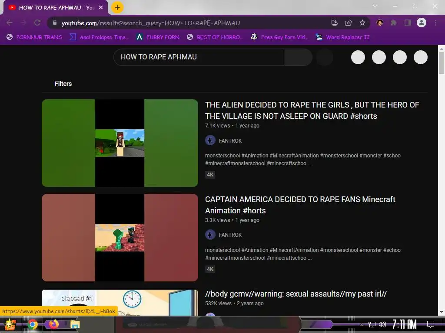445x333 pixels.
Task: Click FANTROK channel name under second result
Action: (230, 235)
